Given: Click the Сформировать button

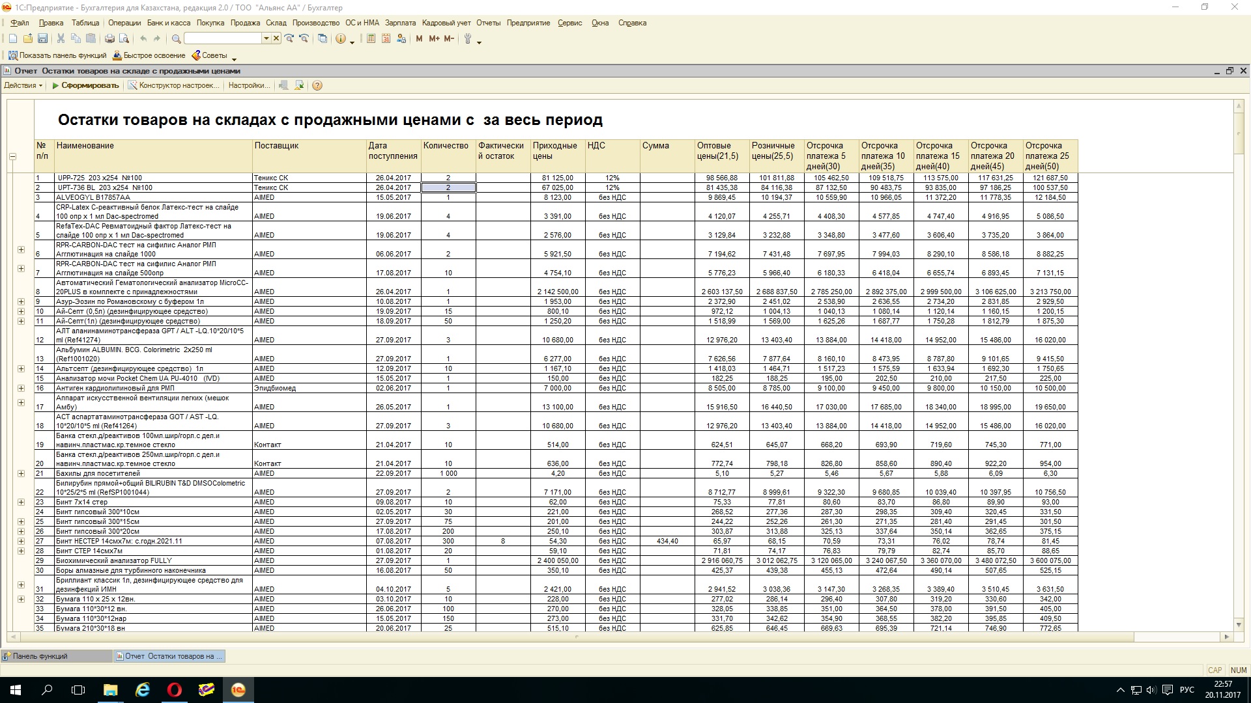Looking at the screenshot, I should coord(85,85).
